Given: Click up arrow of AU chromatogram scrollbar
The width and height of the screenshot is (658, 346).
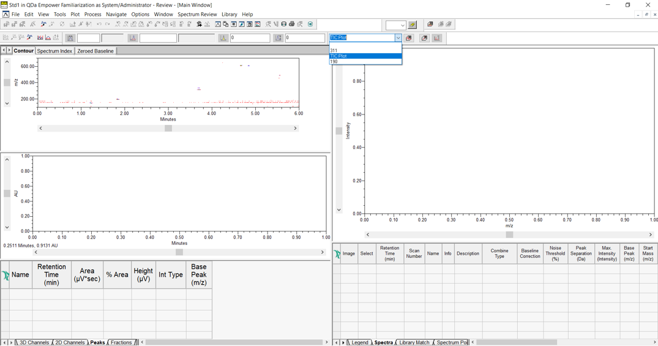Looking at the screenshot, I should (7, 160).
